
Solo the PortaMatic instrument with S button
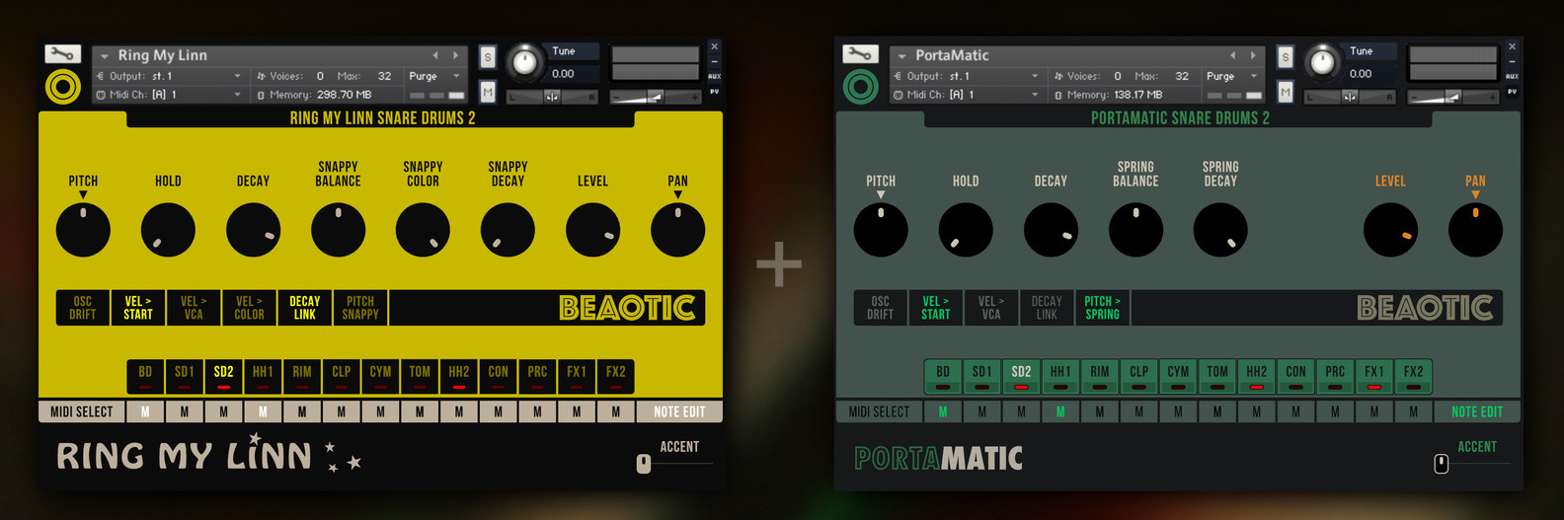(1286, 57)
